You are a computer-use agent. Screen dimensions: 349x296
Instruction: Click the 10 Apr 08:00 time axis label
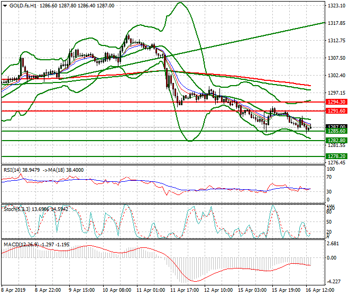(116, 290)
